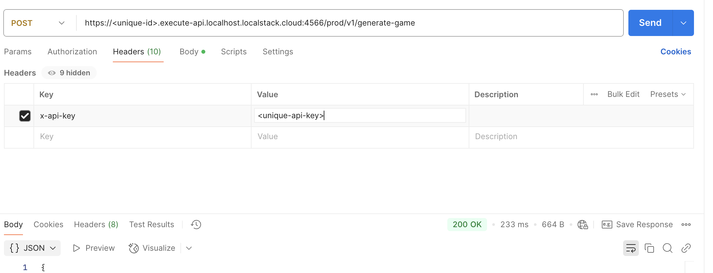Screen dimensions: 713x273
Task: Toggle the word wrap lines icon
Action: coord(631,248)
